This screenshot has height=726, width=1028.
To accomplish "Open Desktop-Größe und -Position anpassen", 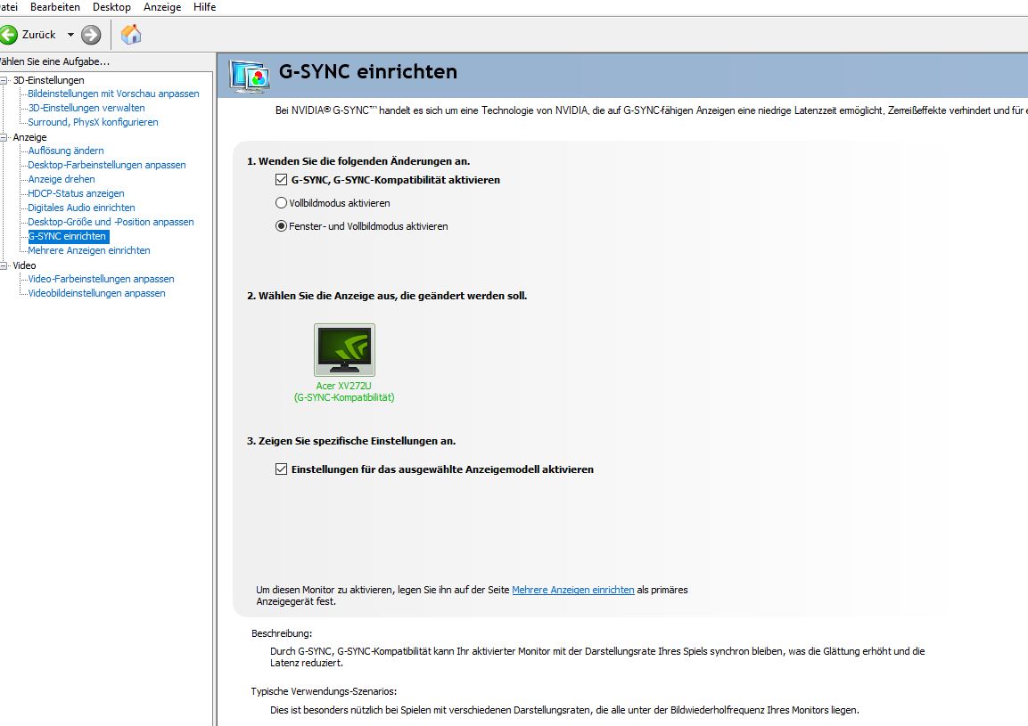I will point(111,222).
